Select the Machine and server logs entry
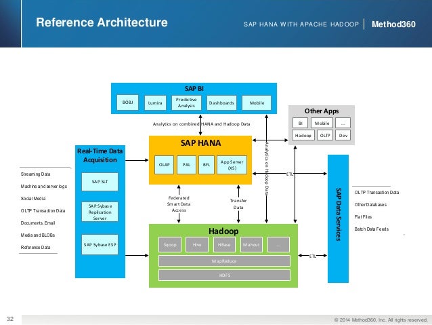 [x=44, y=187]
